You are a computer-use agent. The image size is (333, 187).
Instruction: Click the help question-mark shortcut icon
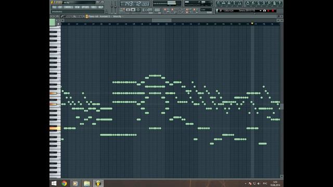click(x=280, y=3)
